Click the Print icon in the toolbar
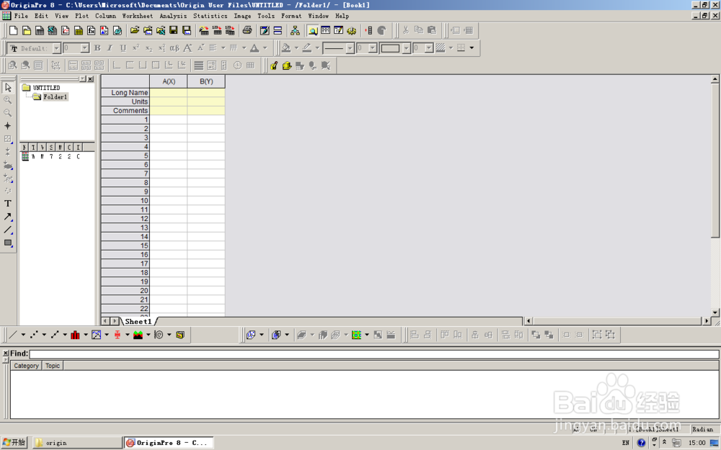The width and height of the screenshot is (721, 450). (247, 31)
